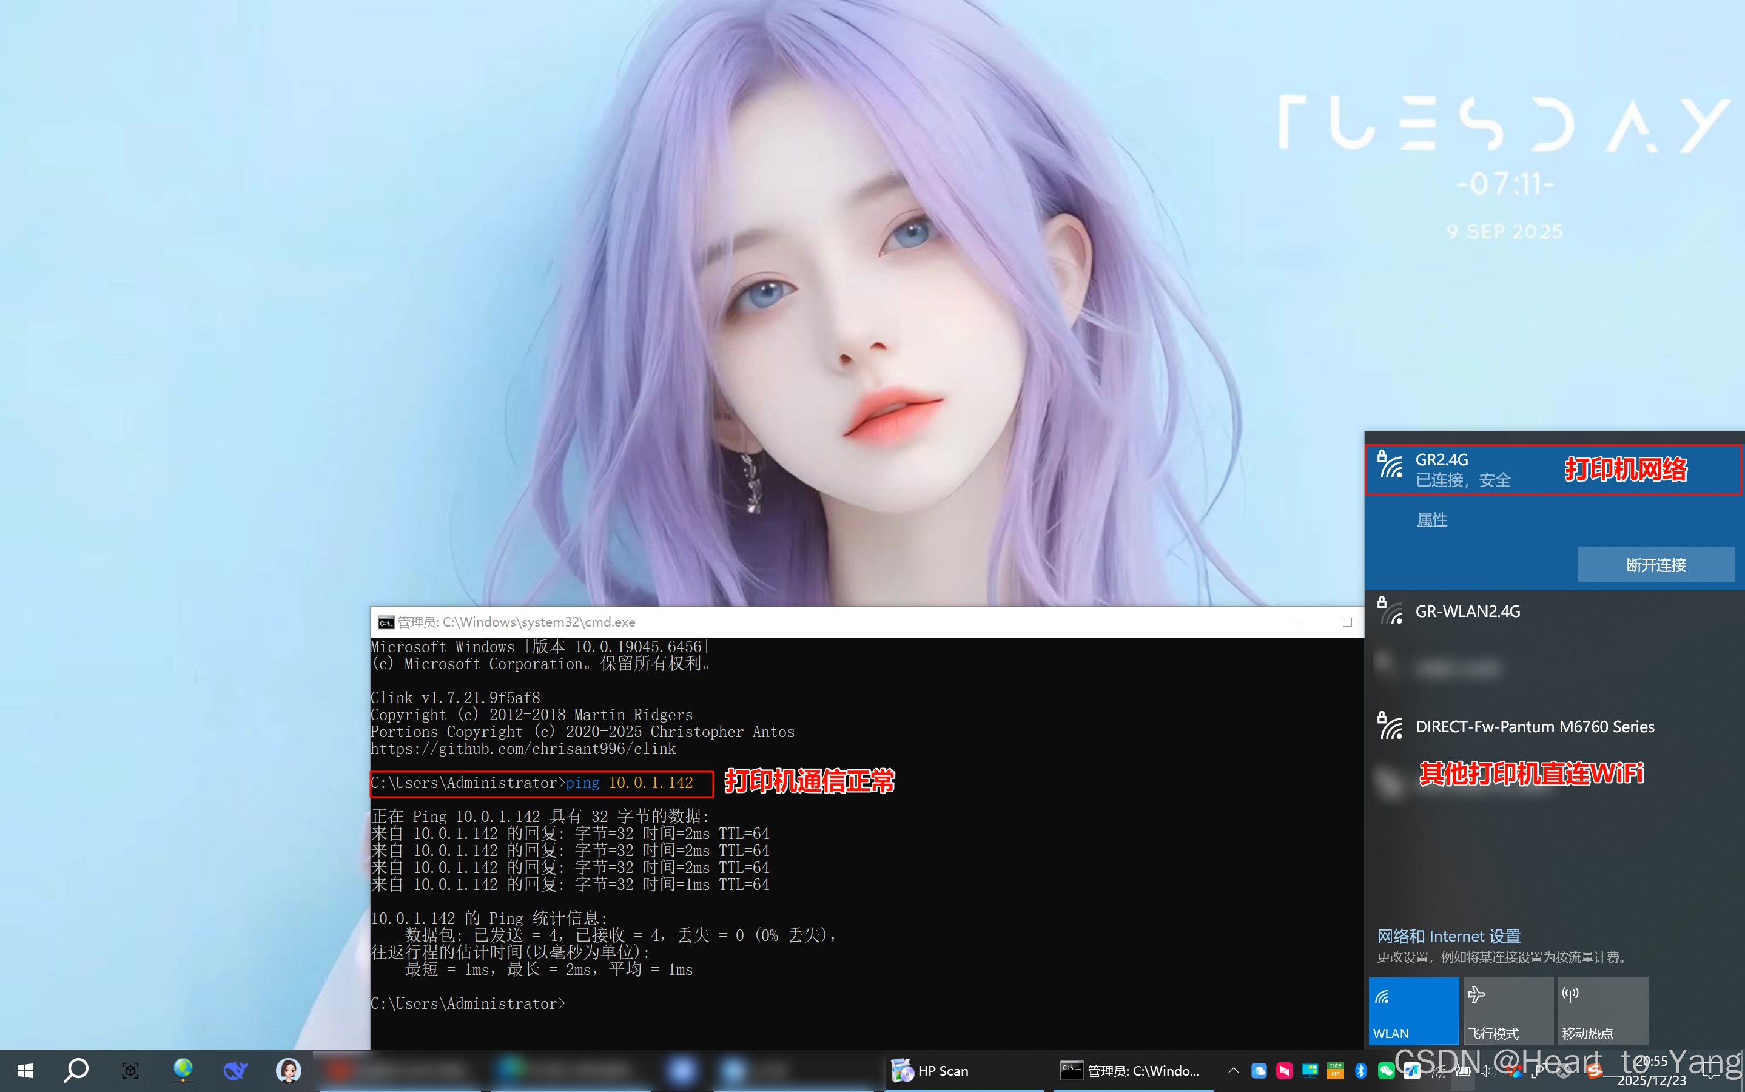Click the girl avatar icon on taskbar

coord(288,1070)
